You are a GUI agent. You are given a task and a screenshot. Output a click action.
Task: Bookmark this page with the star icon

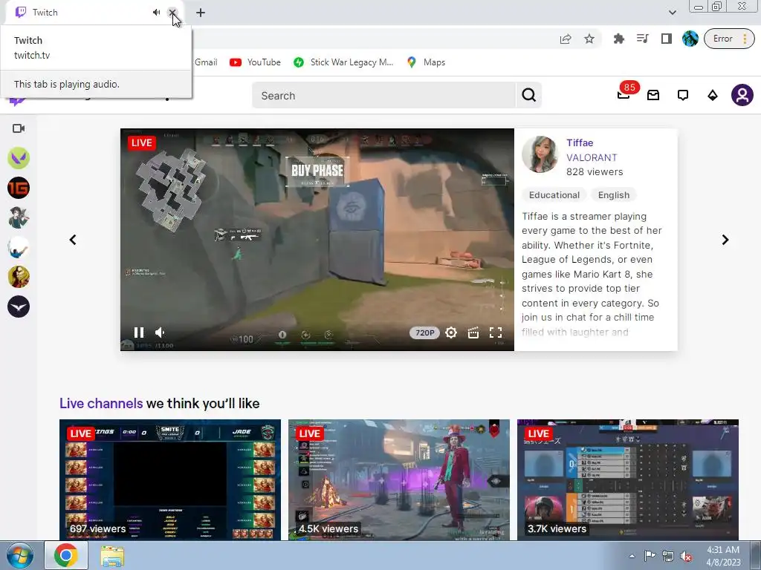point(589,39)
